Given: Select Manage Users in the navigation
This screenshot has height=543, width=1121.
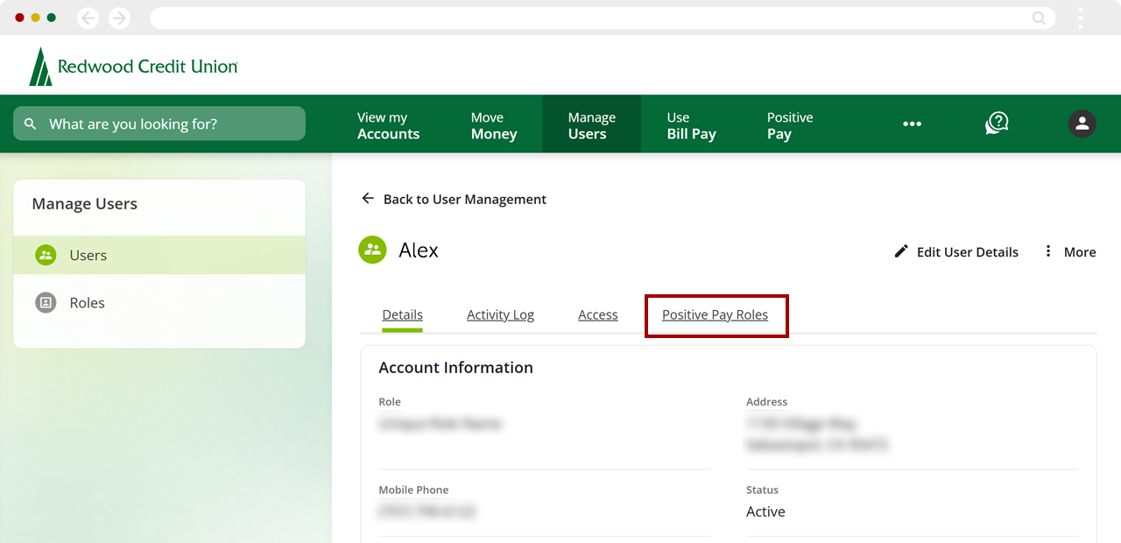Looking at the screenshot, I should coord(591,125).
